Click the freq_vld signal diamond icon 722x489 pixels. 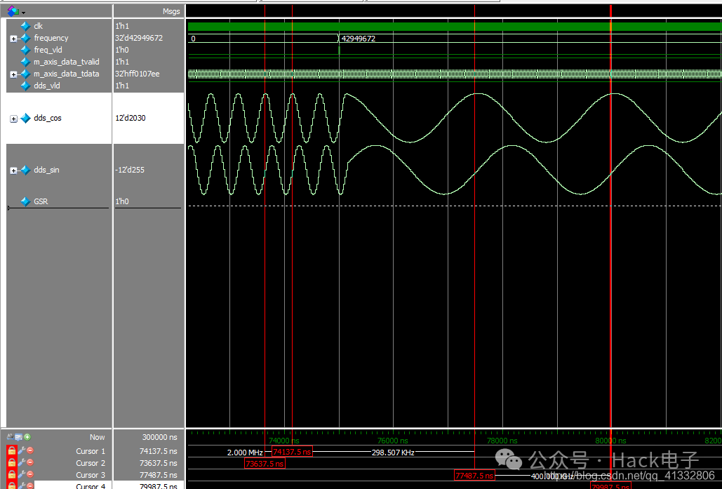(26, 51)
